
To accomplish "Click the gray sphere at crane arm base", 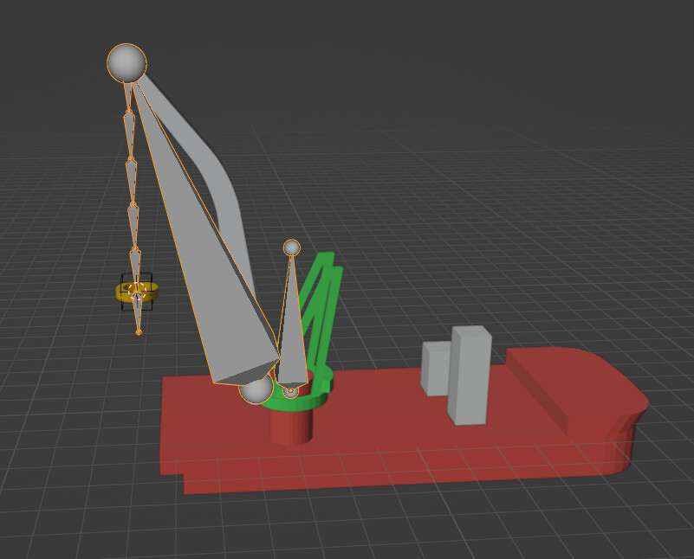I will coord(256,389).
